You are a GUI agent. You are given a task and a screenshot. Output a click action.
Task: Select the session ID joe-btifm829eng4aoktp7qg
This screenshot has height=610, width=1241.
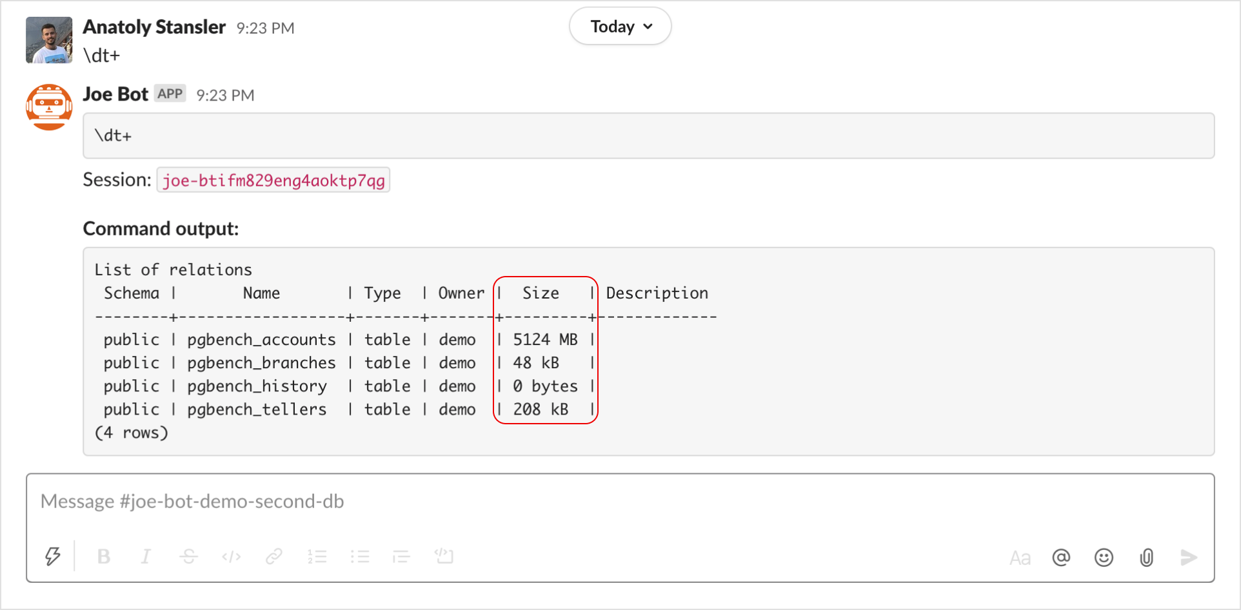[273, 180]
